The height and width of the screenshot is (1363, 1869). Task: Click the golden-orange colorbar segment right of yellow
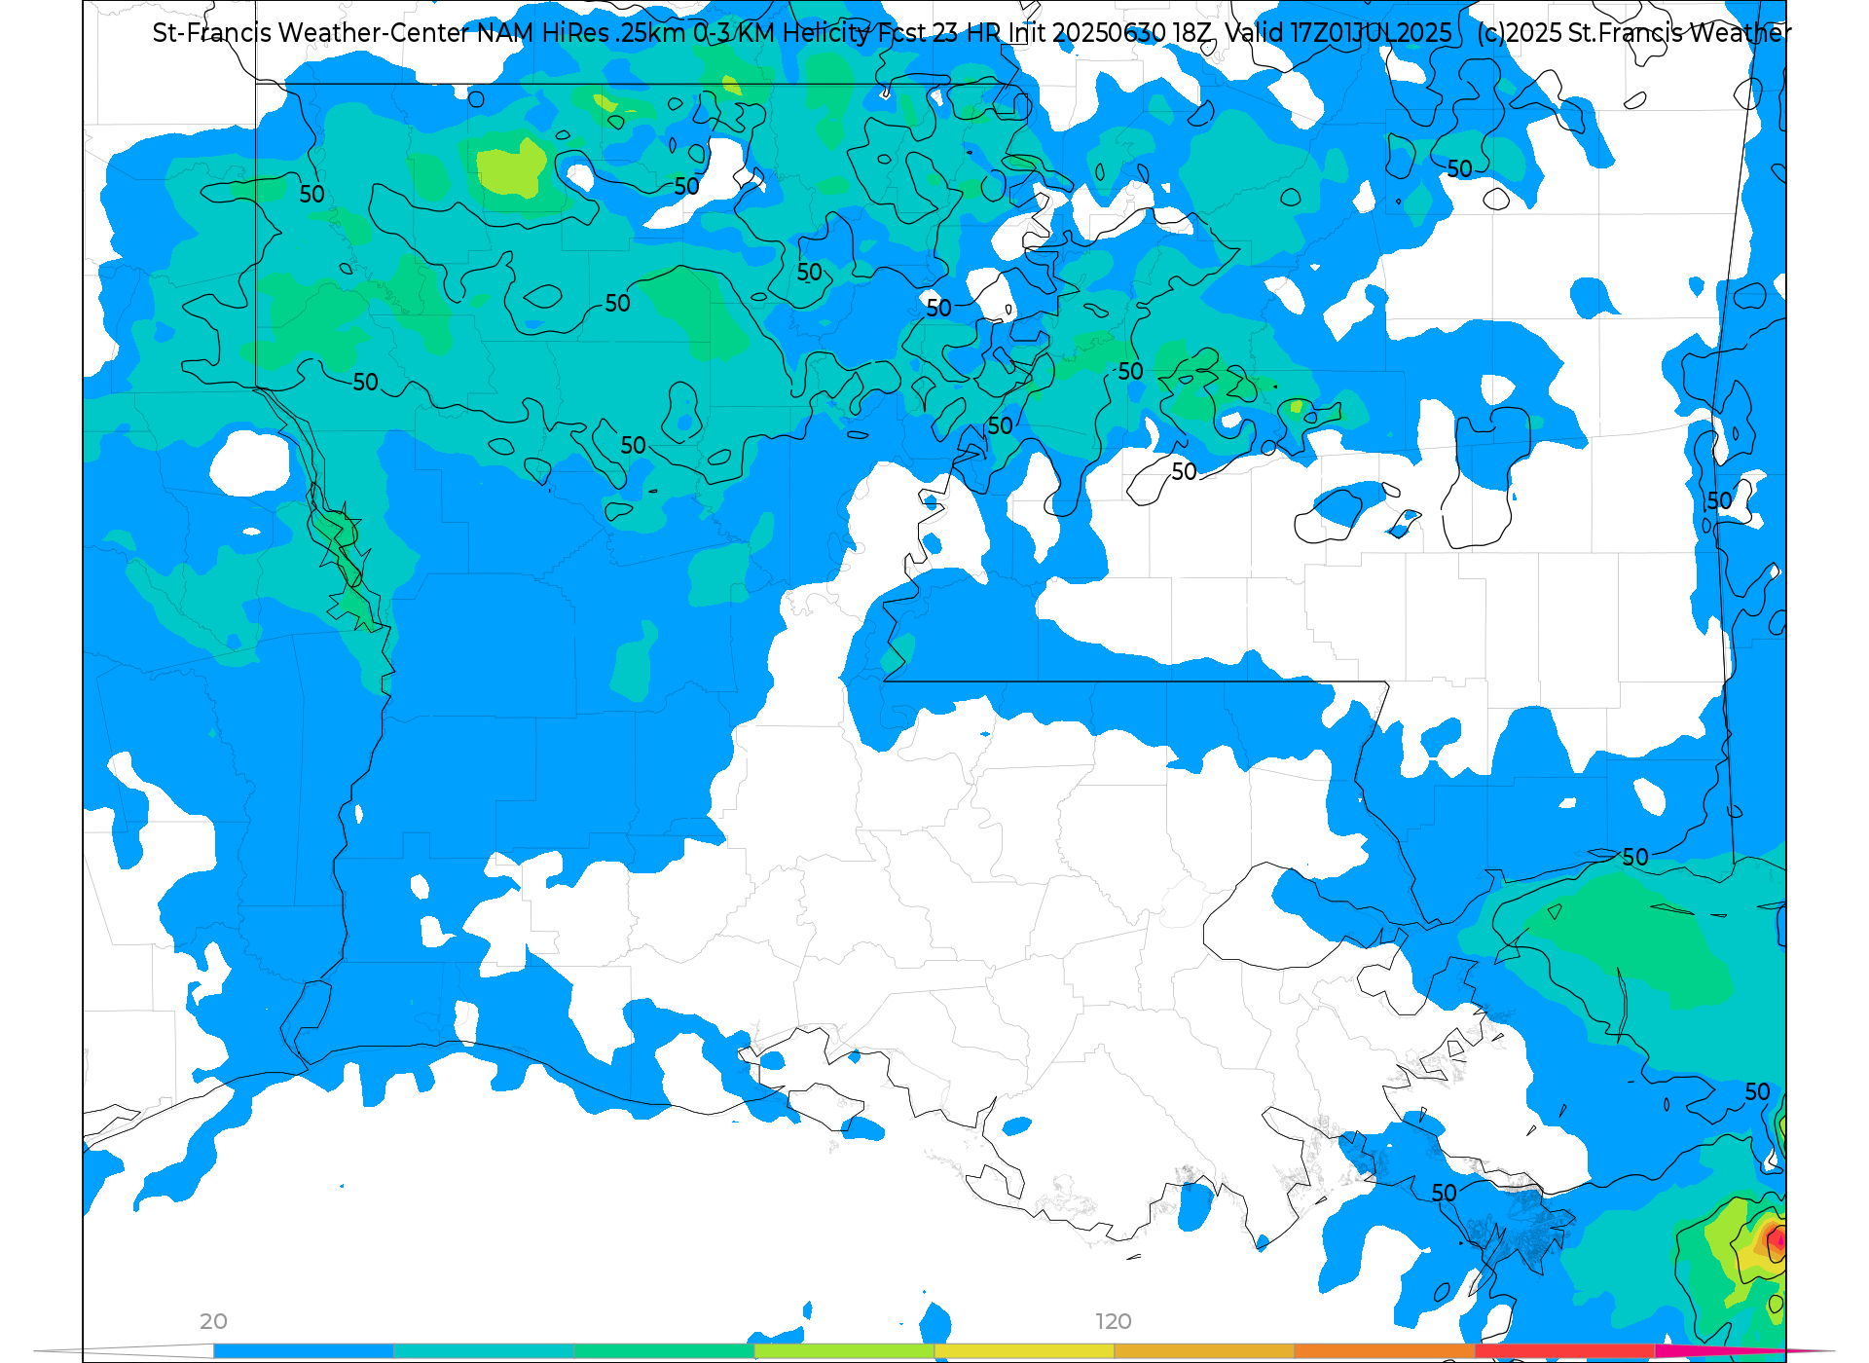click(1204, 1351)
